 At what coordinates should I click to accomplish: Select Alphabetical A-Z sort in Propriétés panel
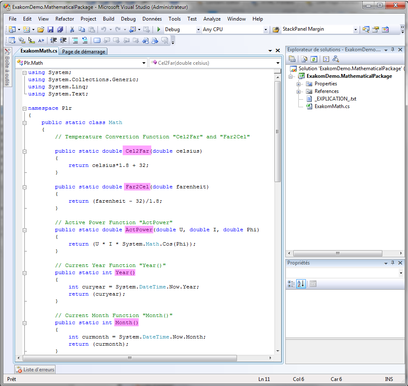click(x=301, y=284)
